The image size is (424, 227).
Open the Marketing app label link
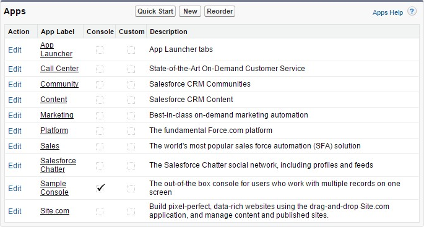coord(57,115)
